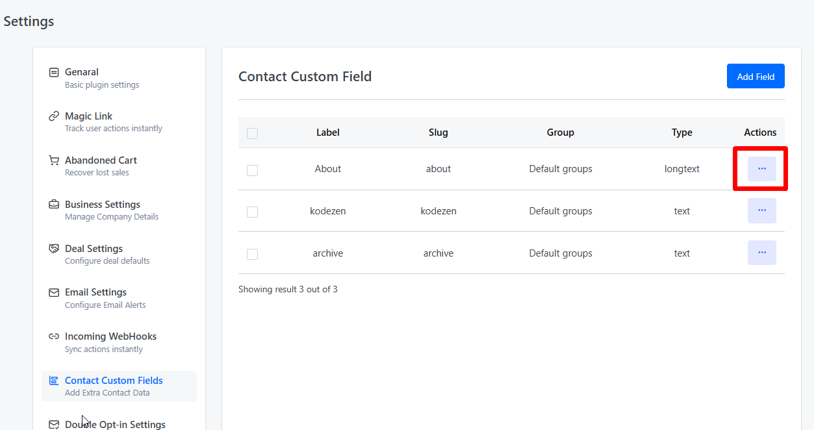Click the Add Field button
Image resolution: width=814 pixels, height=430 pixels.
[x=756, y=76]
